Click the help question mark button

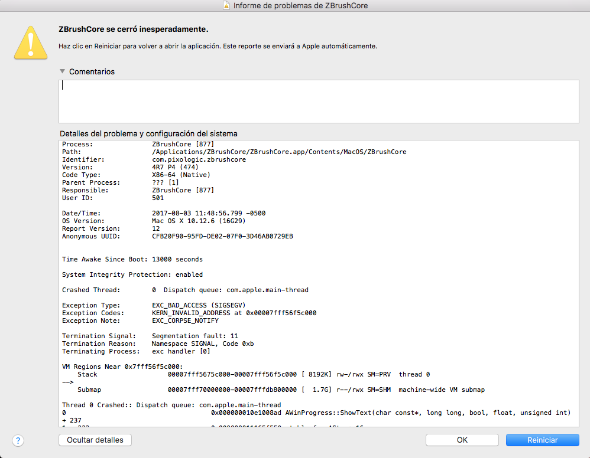click(x=18, y=440)
